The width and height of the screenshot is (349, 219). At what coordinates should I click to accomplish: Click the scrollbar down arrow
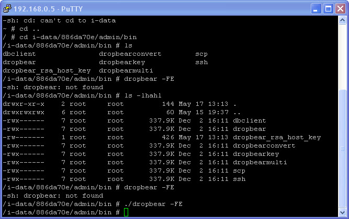pos(342,212)
